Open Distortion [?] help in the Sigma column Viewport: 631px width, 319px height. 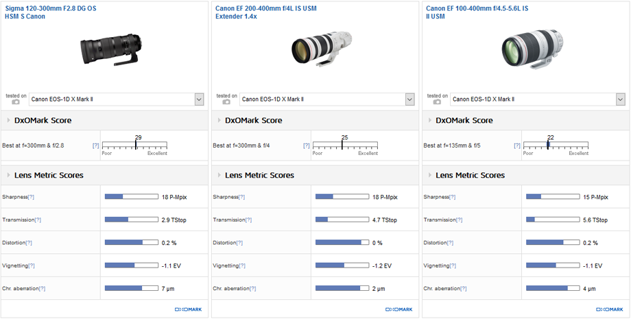(29, 243)
